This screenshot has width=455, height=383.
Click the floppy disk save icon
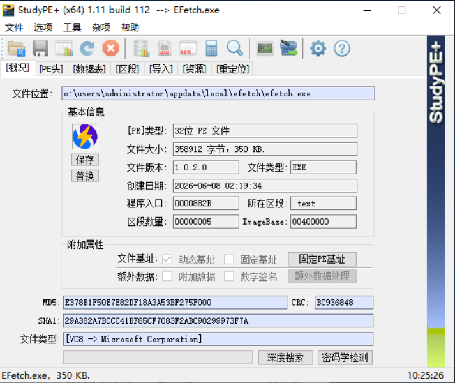pos(40,49)
